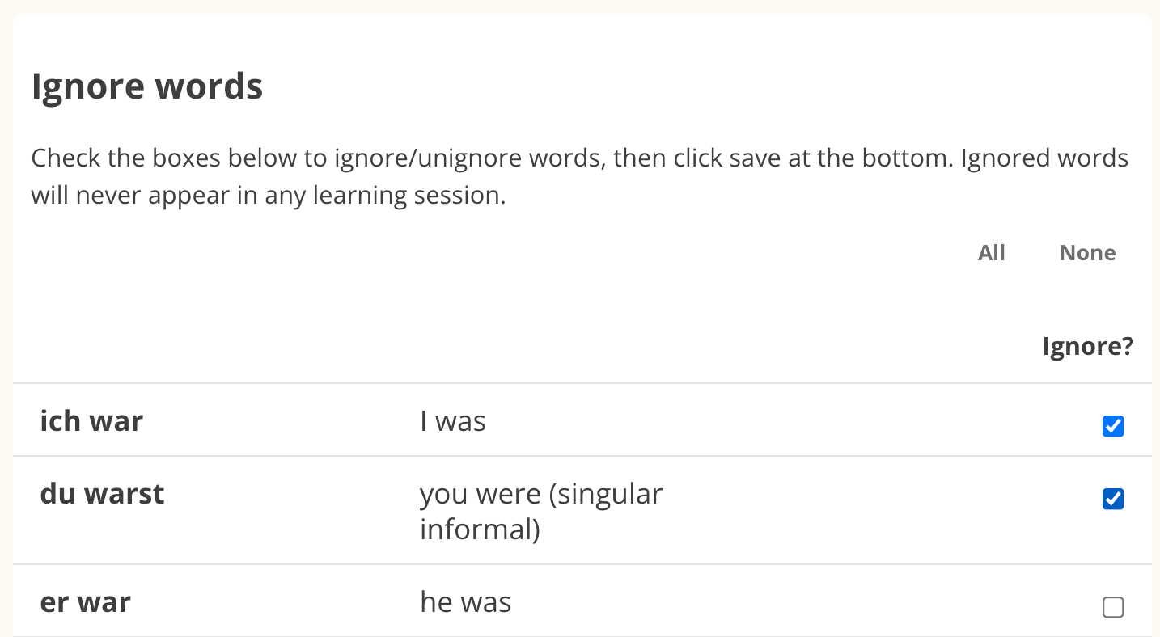Click the text will never appear in any learning session
Viewport: 1160px width, 637px height.
(x=268, y=196)
